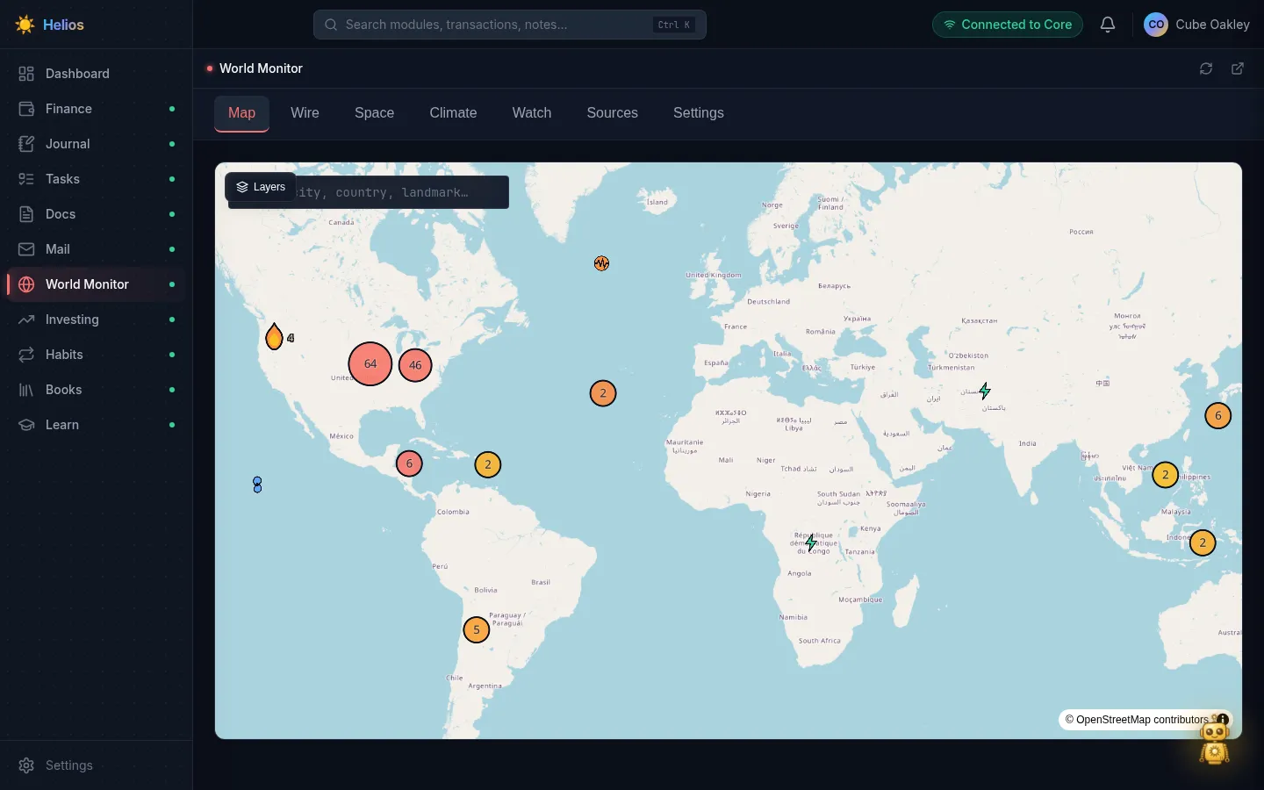Click the map cluster labeled 64
Screen dimensions: 1264x790
[370, 363]
